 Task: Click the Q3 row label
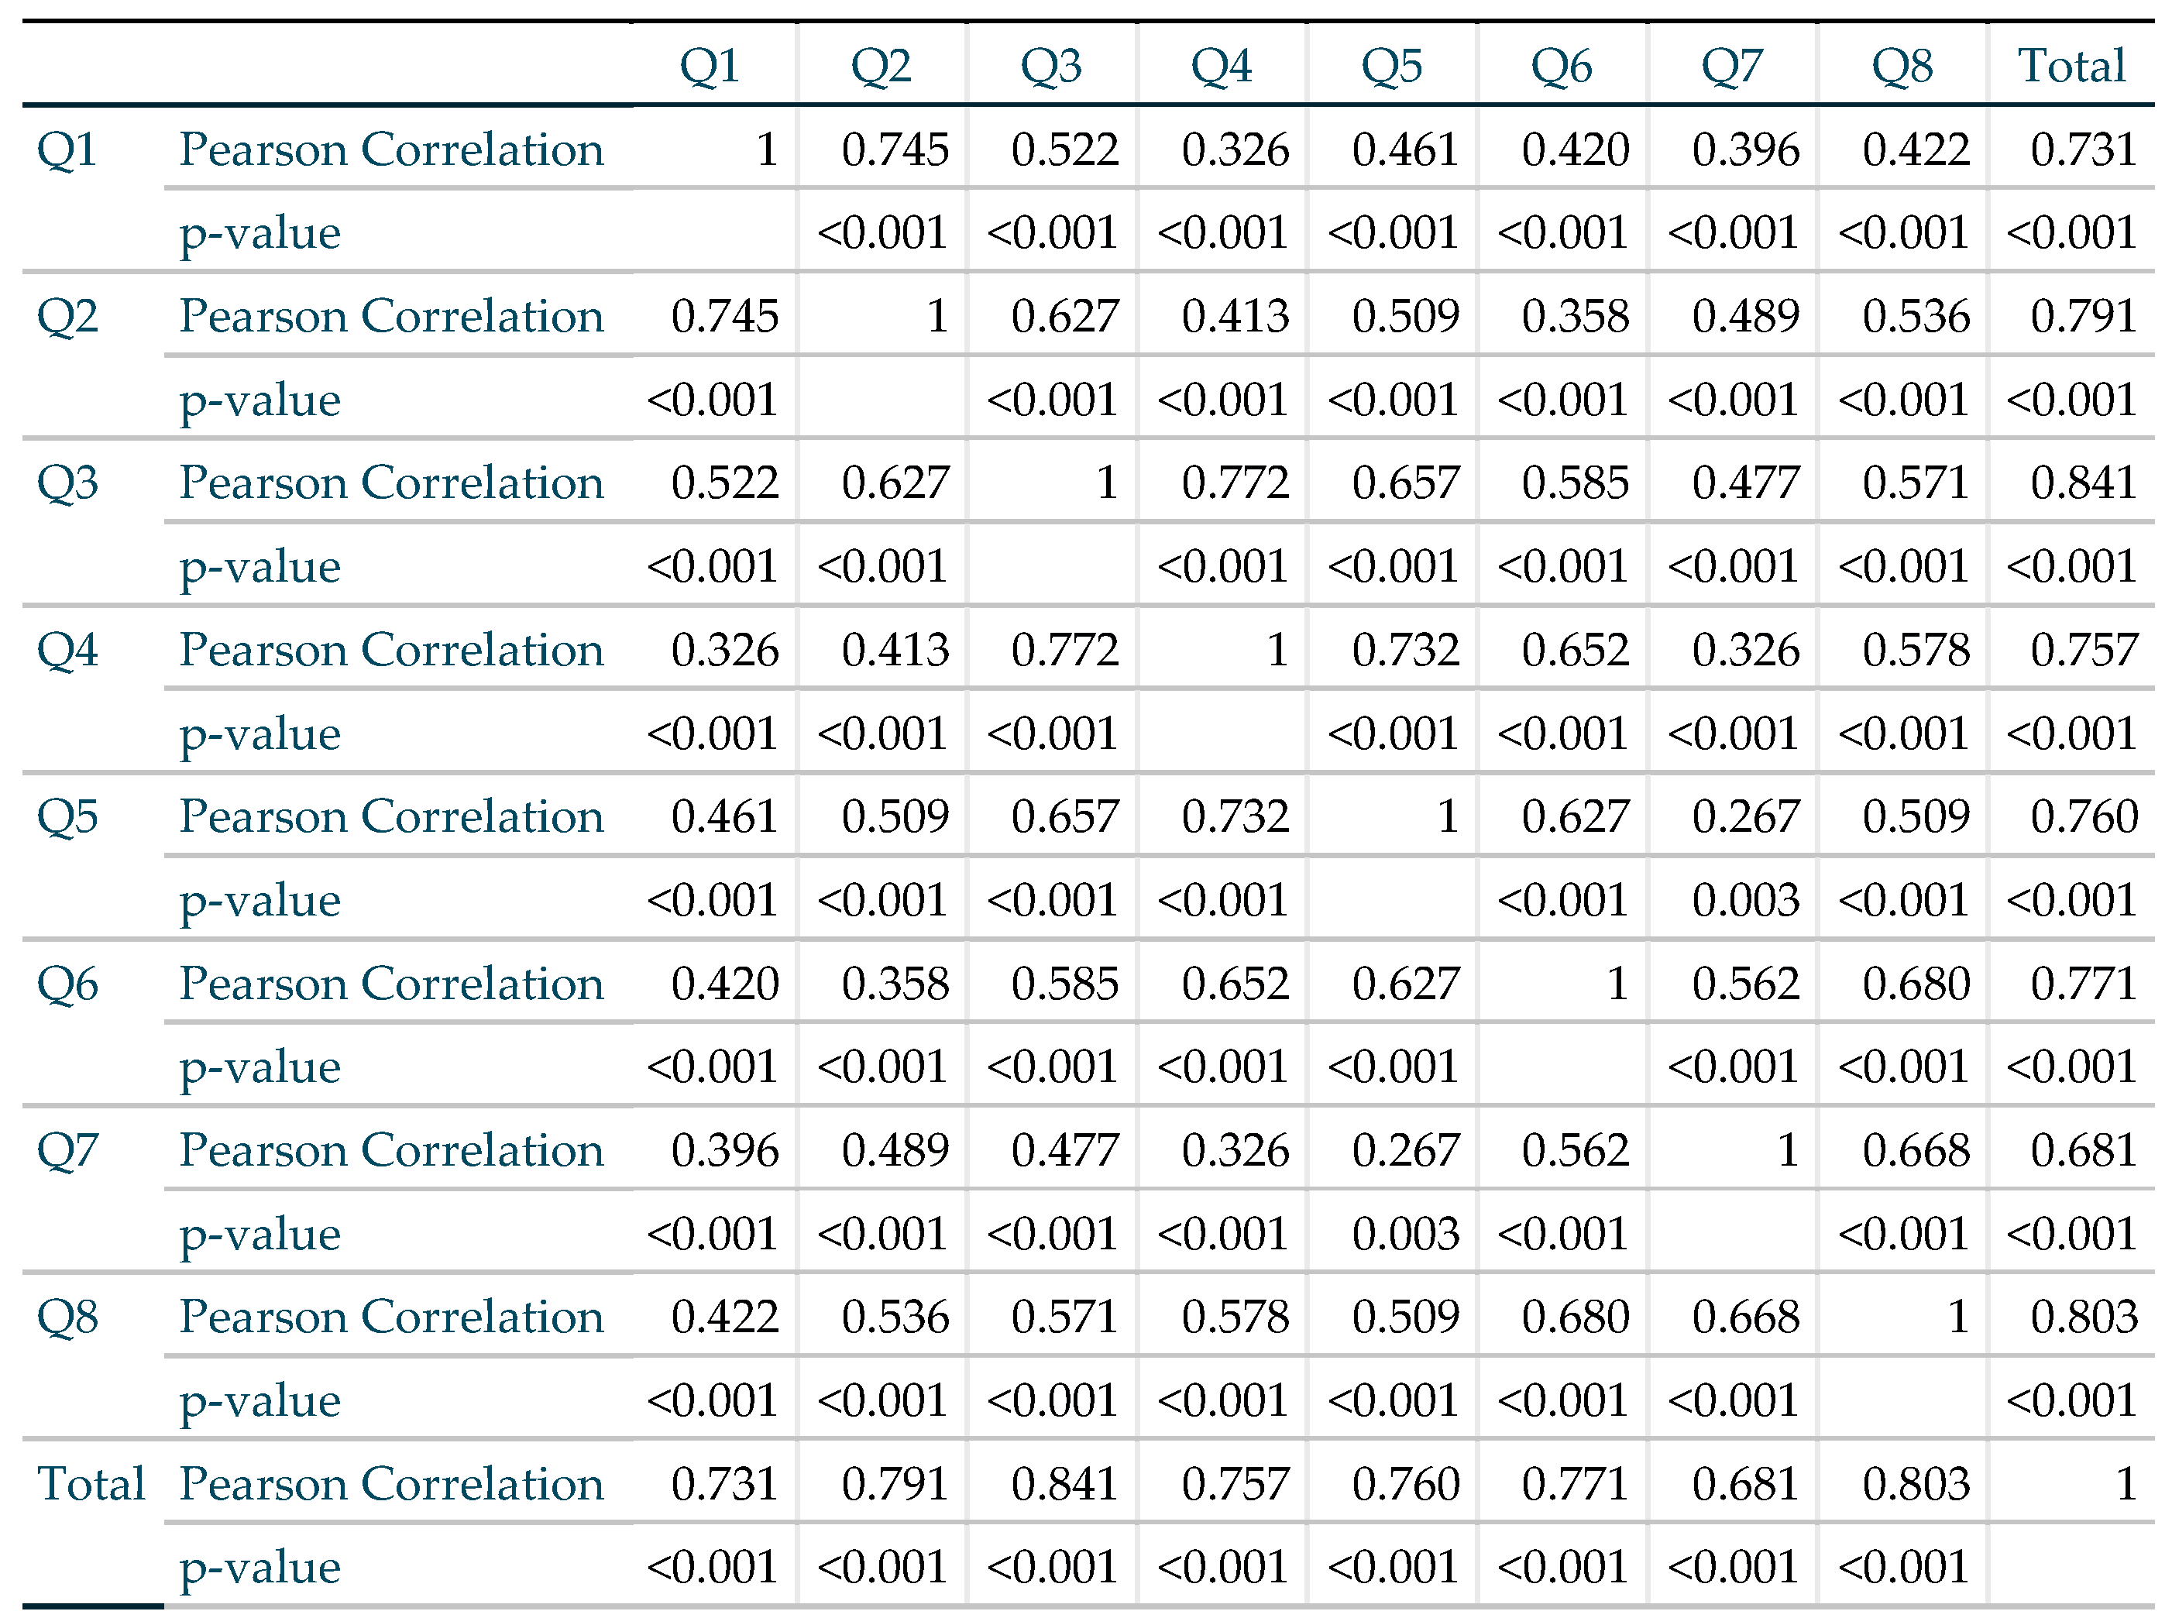(67, 483)
